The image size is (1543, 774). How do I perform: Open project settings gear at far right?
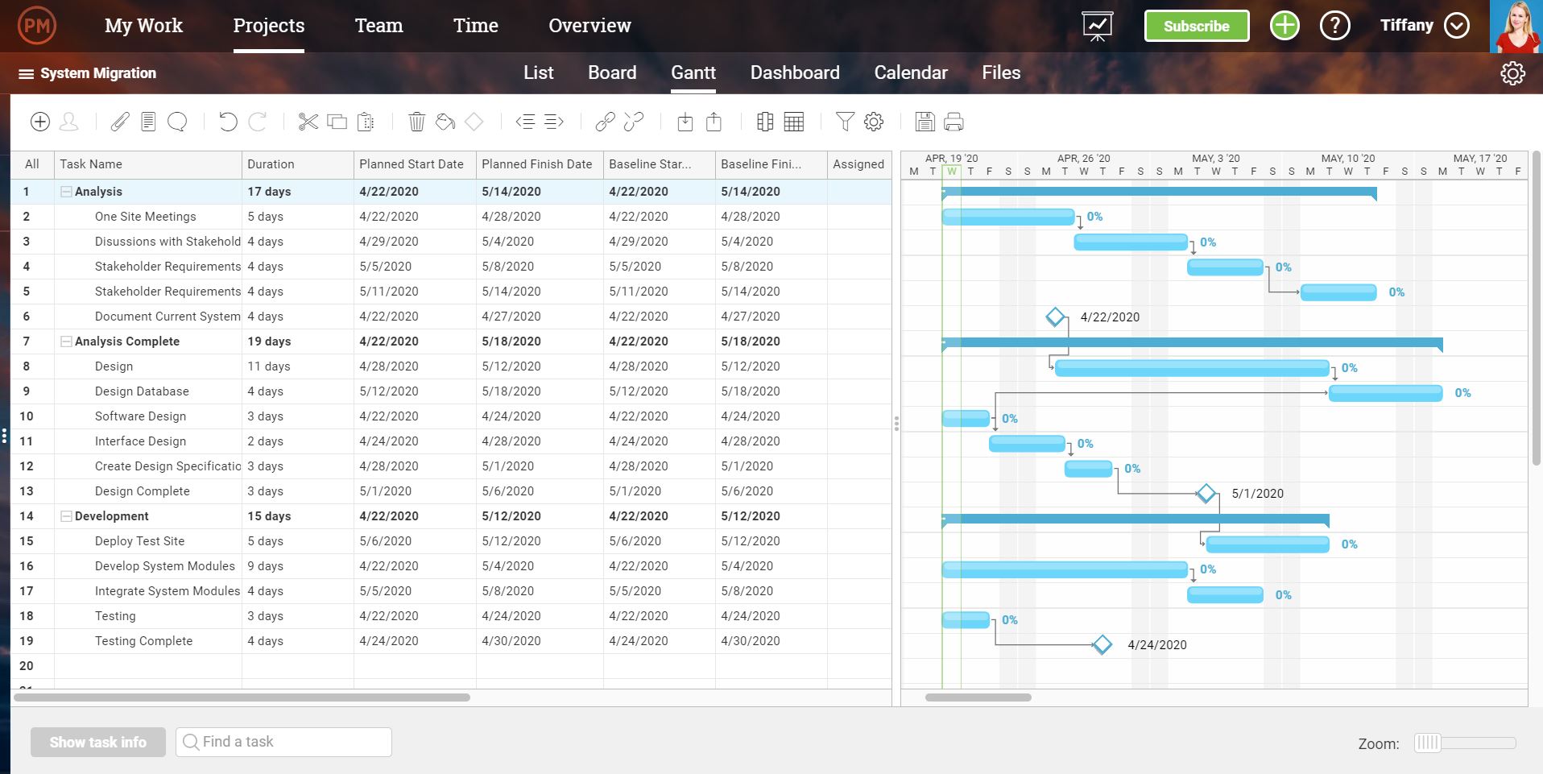(x=1512, y=73)
